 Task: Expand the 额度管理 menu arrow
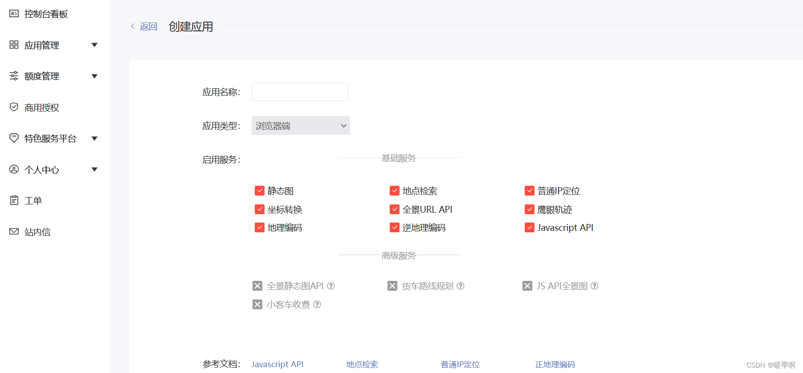95,76
